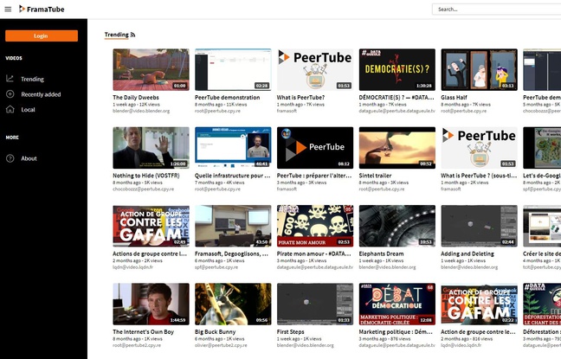Screen dimensions: 561x359
Task: Click The Daily Dweebs title link
Action: [x=136, y=97]
